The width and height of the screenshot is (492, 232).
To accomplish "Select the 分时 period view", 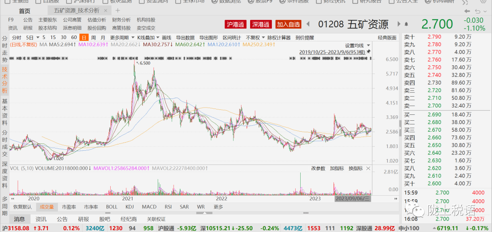I will [17, 38].
